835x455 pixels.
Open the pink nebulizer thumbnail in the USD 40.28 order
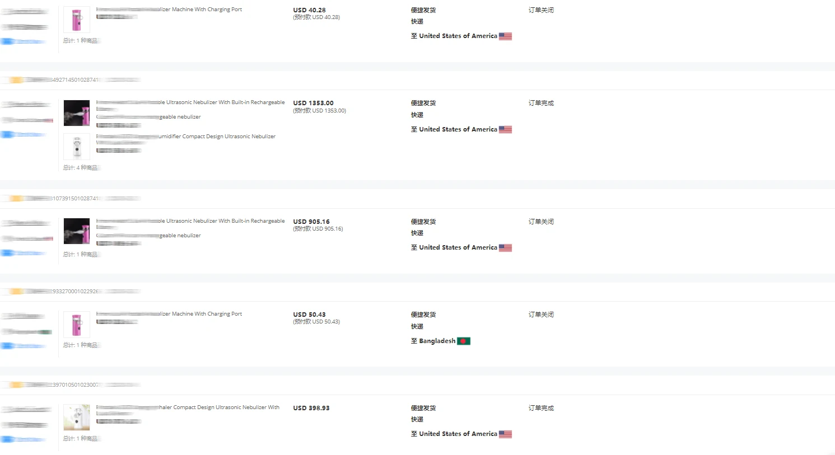(x=77, y=20)
